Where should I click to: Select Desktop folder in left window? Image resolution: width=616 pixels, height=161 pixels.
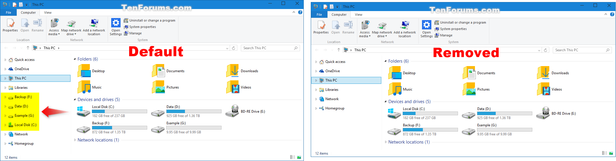pos(91,71)
